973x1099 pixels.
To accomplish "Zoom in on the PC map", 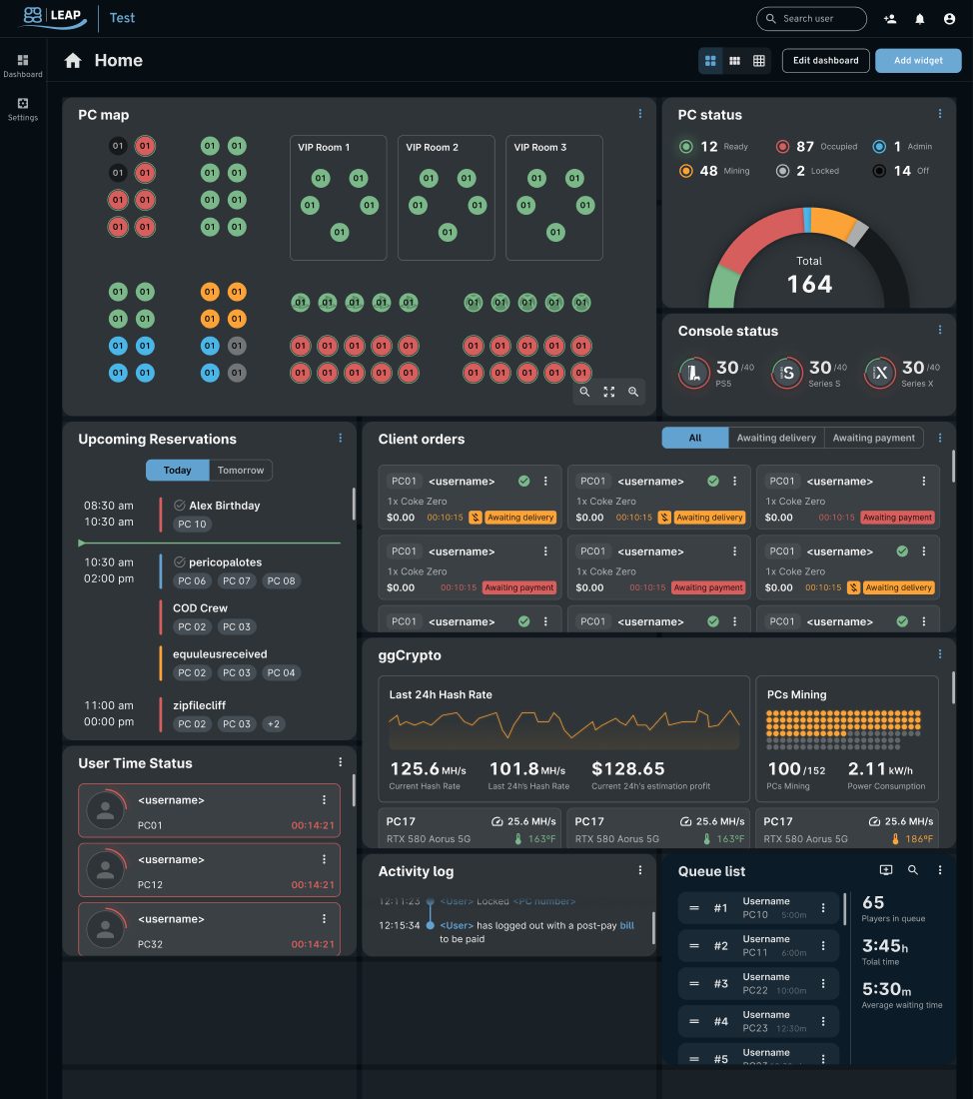I will pyautogui.click(x=633, y=392).
